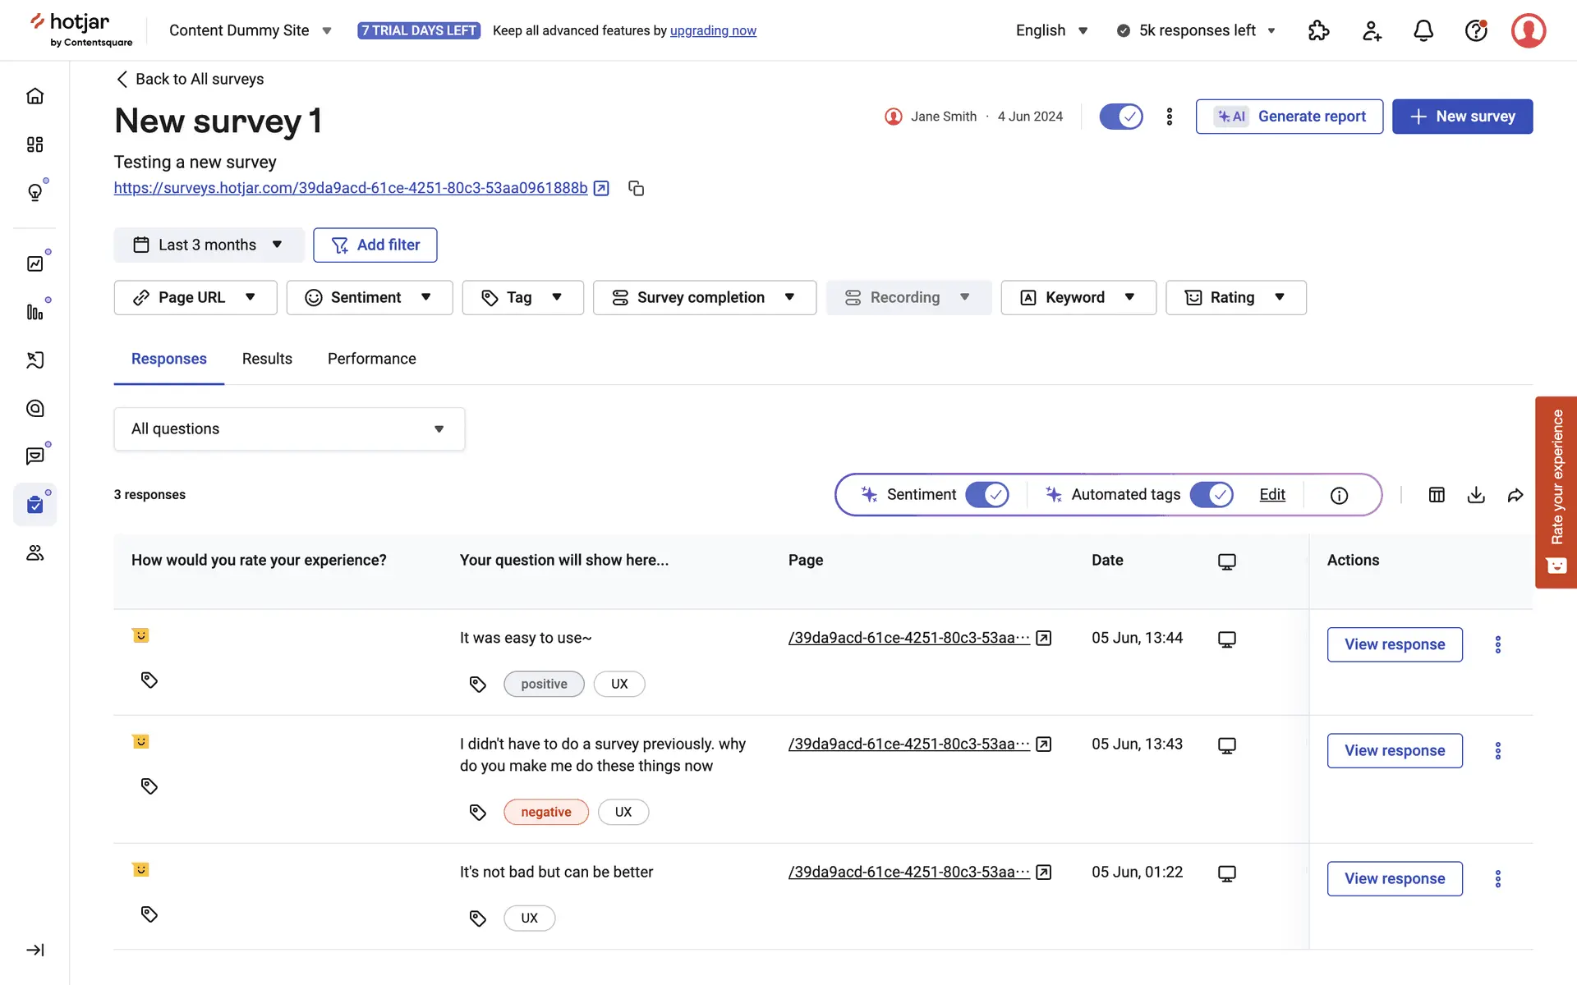This screenshot has width=1577, height=985.
Task: Open the Performance tab
Action: pyautogui.click(x=371, y=359)
